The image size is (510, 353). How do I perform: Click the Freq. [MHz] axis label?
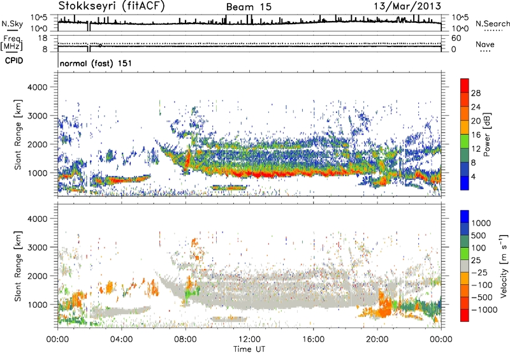click(11, 43)
